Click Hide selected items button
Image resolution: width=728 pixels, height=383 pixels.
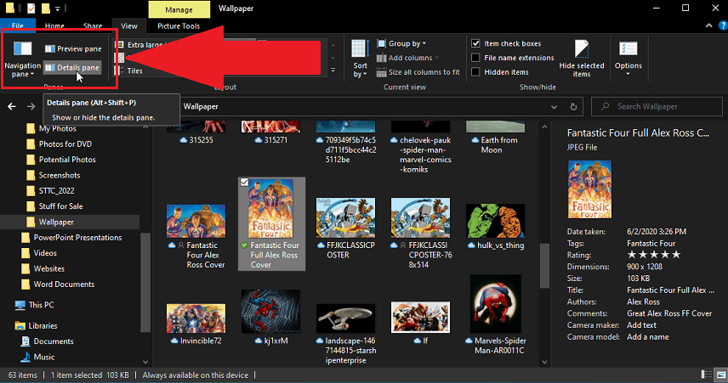tap(581, 59)
